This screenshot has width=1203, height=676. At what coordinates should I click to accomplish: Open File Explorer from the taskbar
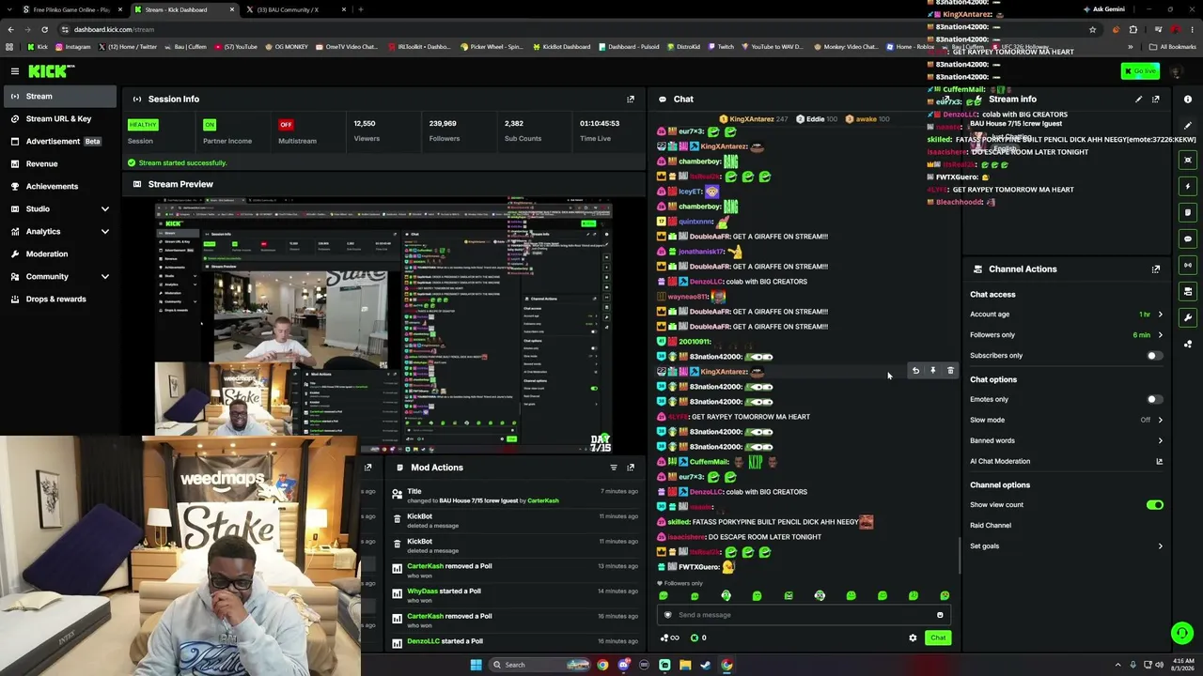(x=685, y=665)
